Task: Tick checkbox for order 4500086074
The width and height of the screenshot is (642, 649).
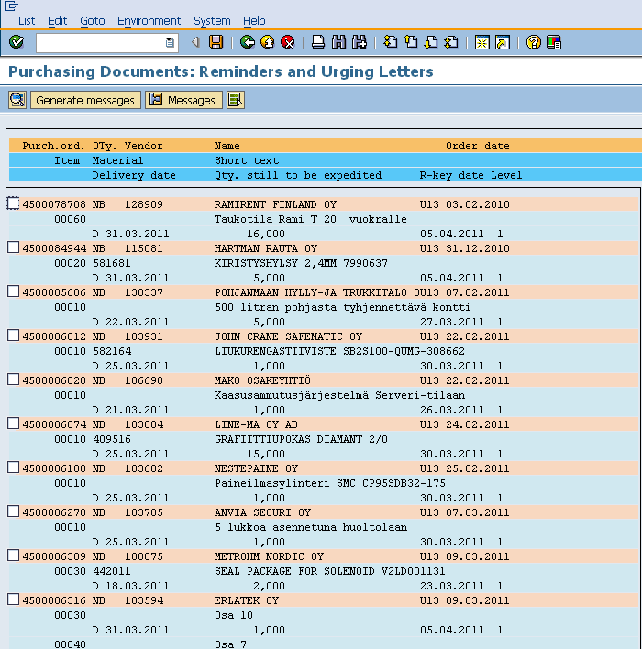Action: (13, 423)
